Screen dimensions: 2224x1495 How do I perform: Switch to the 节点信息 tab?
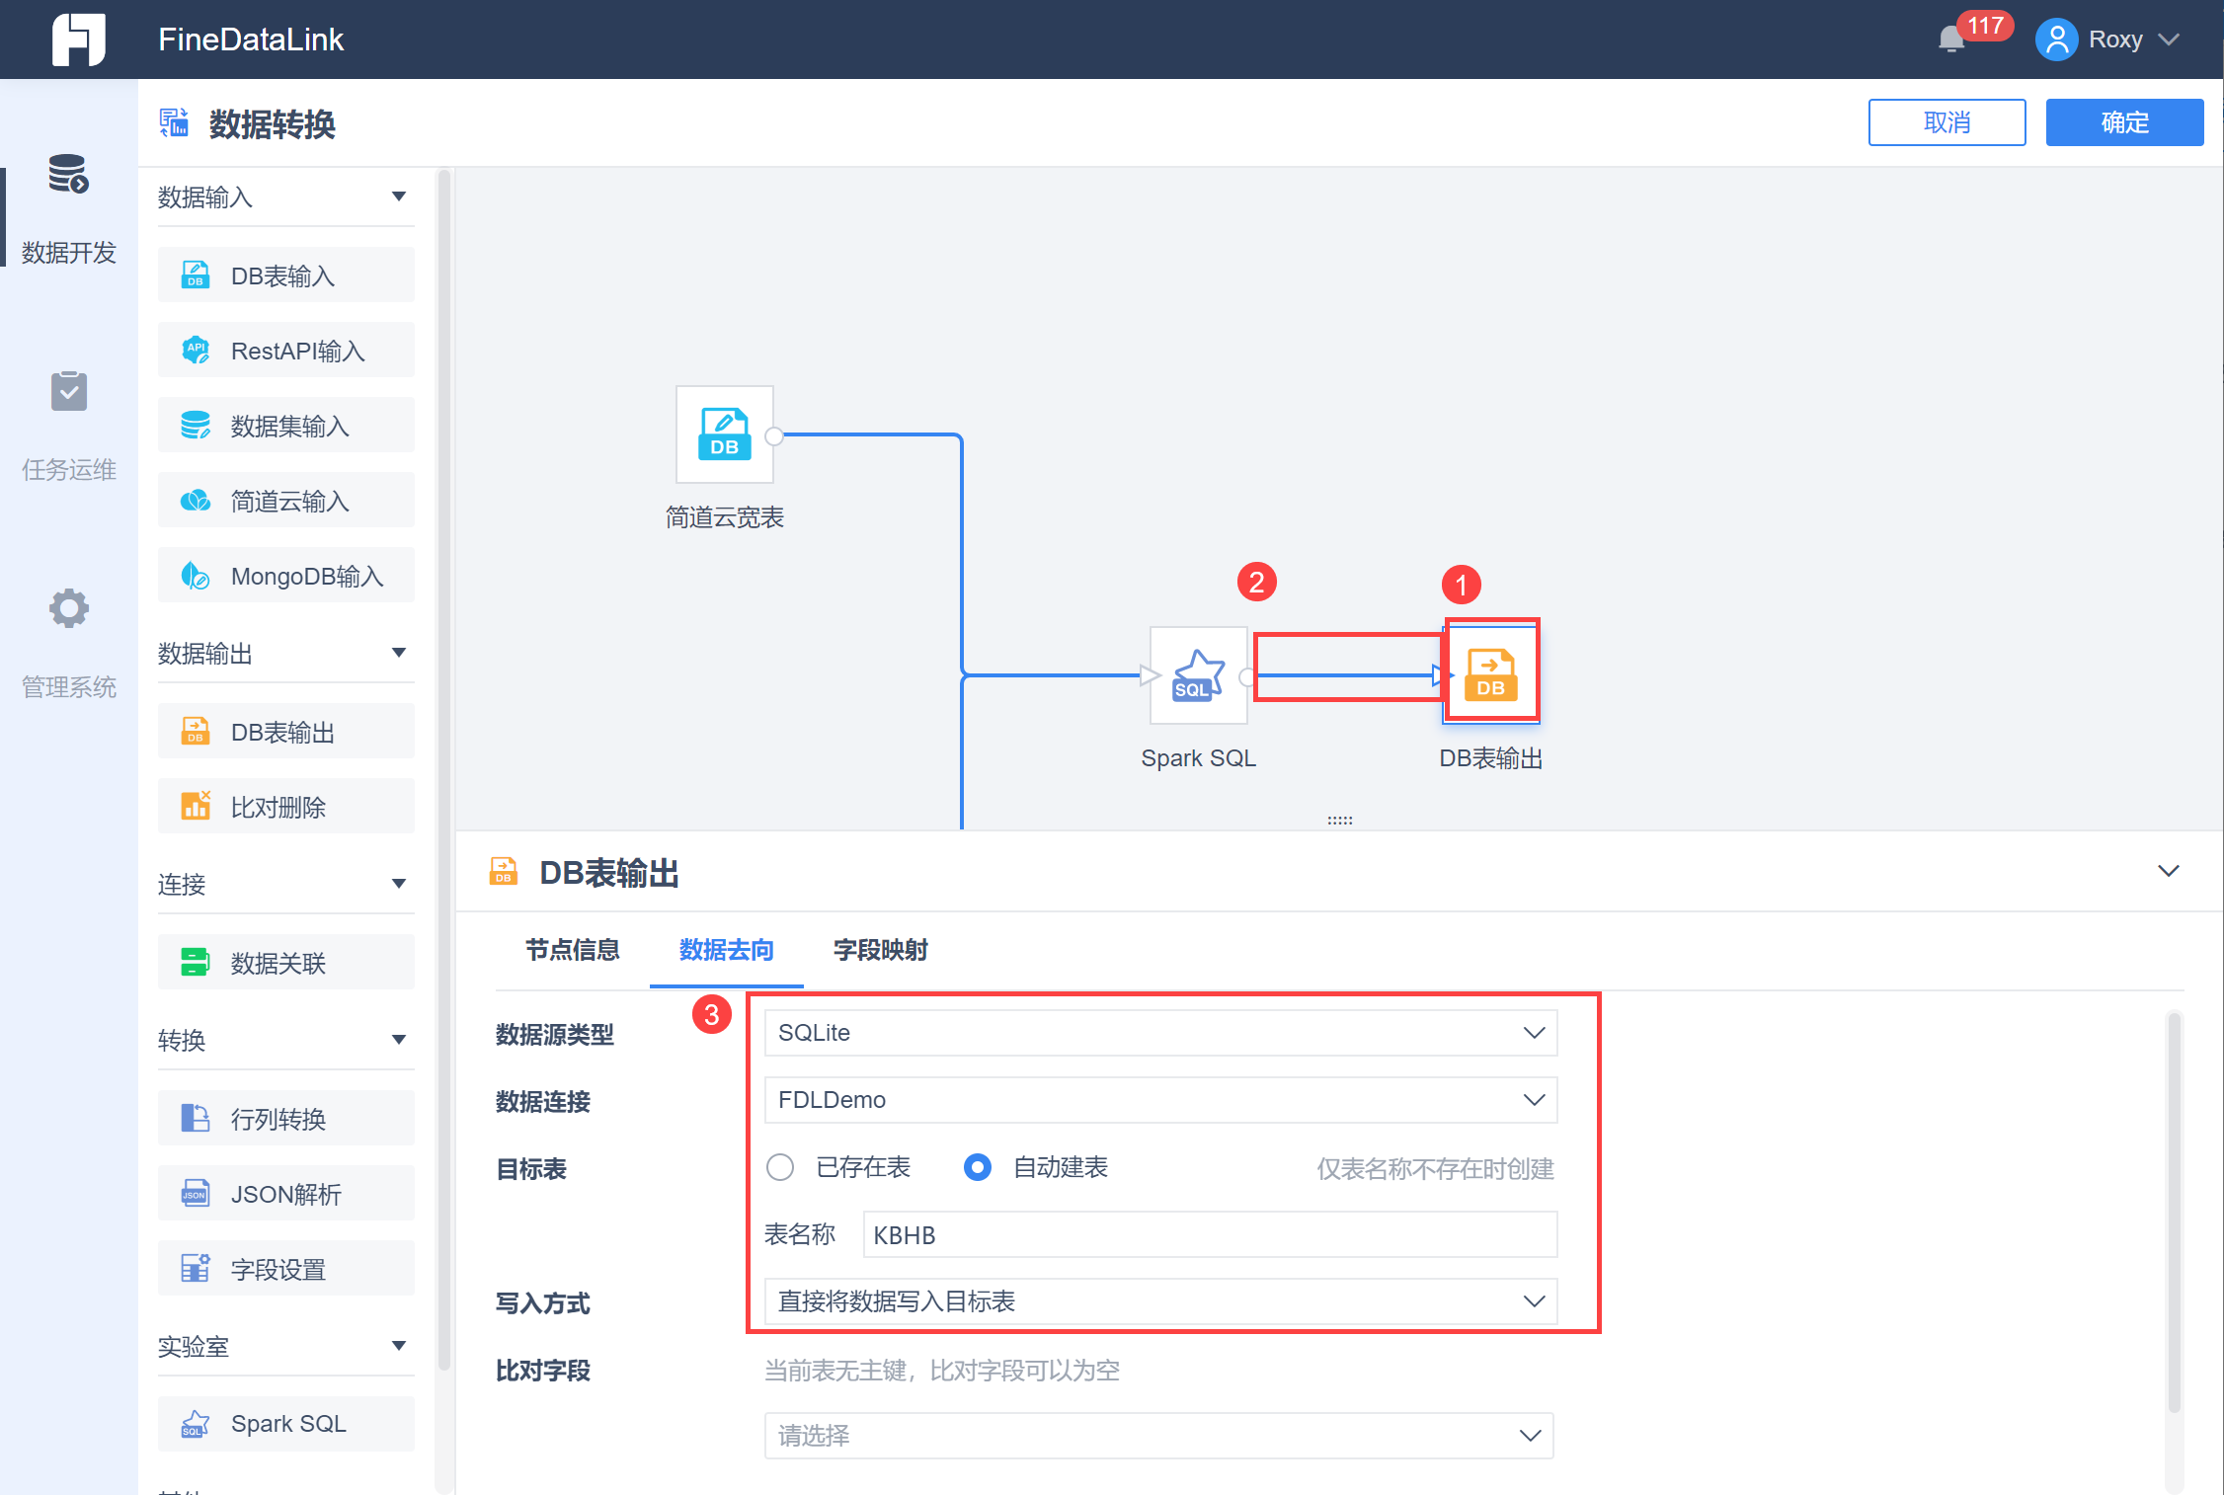pos(572,950)
